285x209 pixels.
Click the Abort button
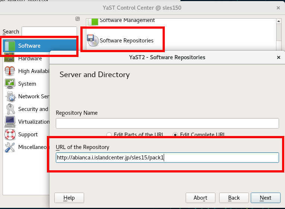(x=200, y=198)
